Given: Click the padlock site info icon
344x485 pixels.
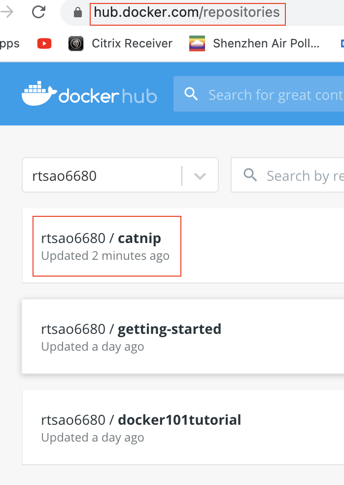Looking at the screenshot, I should 78,13.
